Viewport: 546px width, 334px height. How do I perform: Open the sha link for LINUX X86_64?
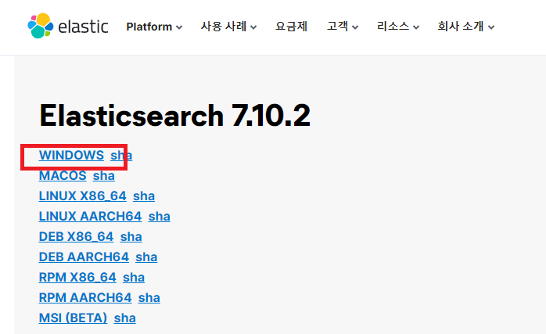[144, 196]
